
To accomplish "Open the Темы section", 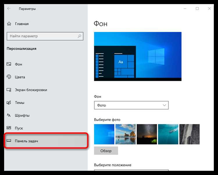I will point(46,103).
